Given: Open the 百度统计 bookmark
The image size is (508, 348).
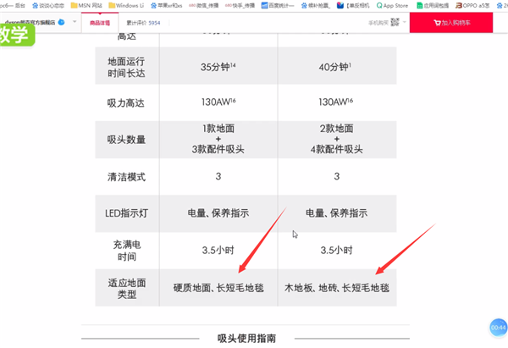Looking at the screenshot, I should (x=278, y=6).
